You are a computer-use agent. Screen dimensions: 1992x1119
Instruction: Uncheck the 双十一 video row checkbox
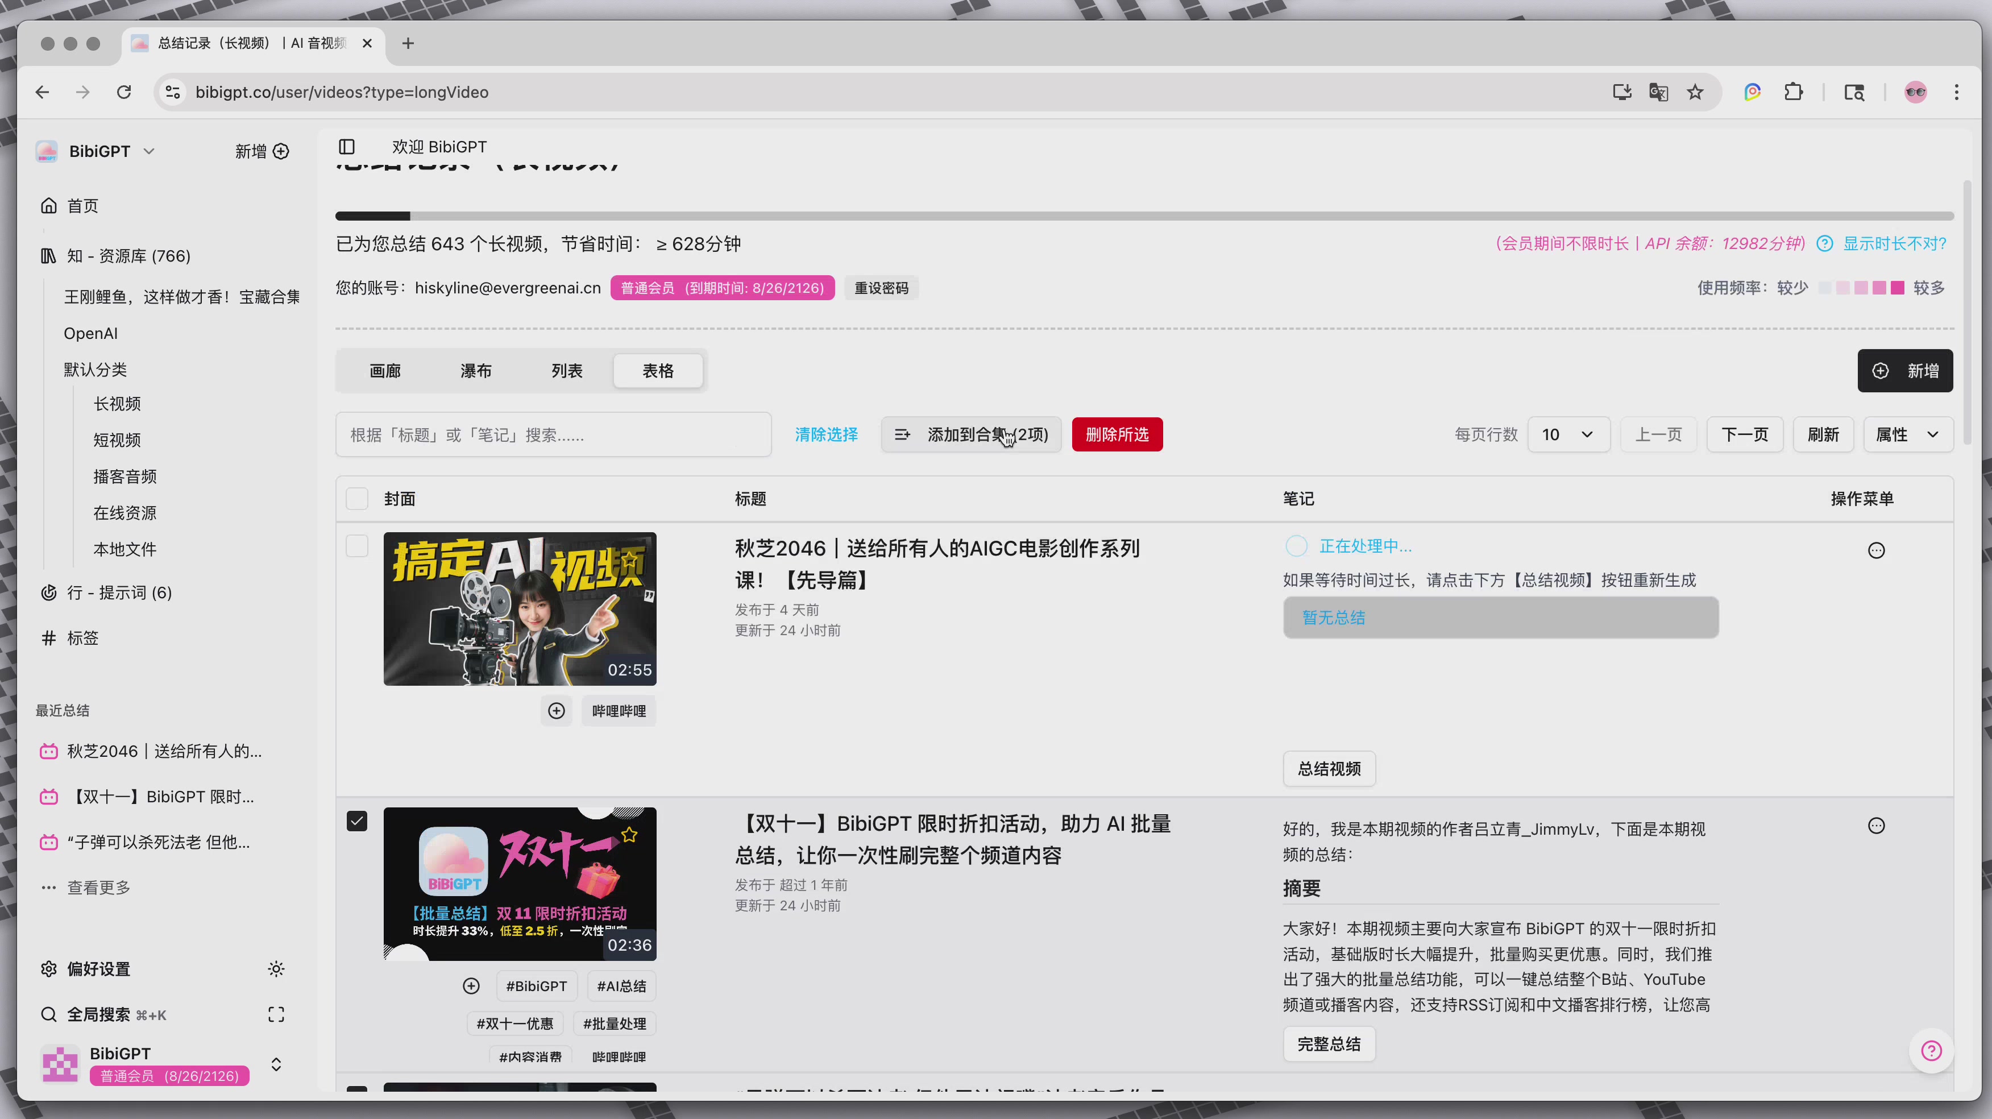click(x=356, y=821)
